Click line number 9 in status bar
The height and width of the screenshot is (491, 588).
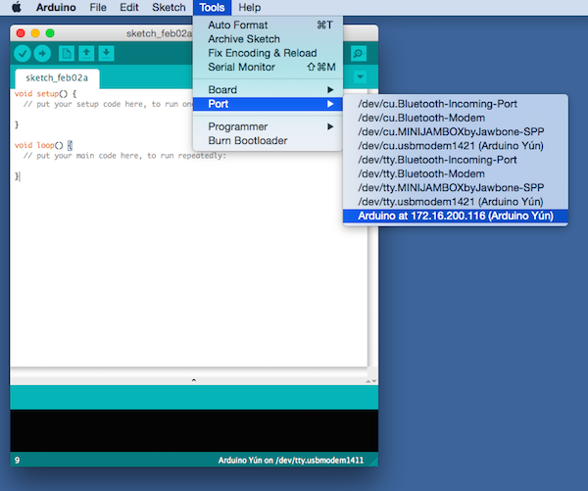pos(18,461)
